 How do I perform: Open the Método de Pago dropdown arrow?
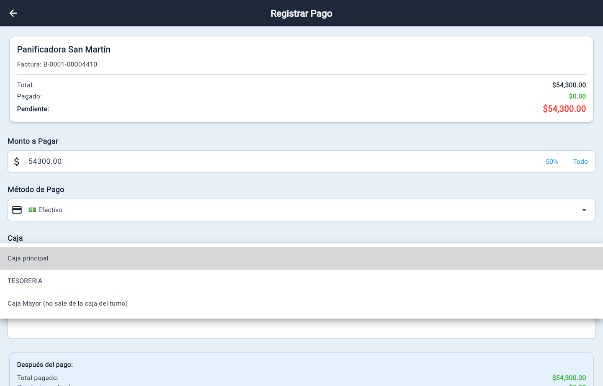584,210
